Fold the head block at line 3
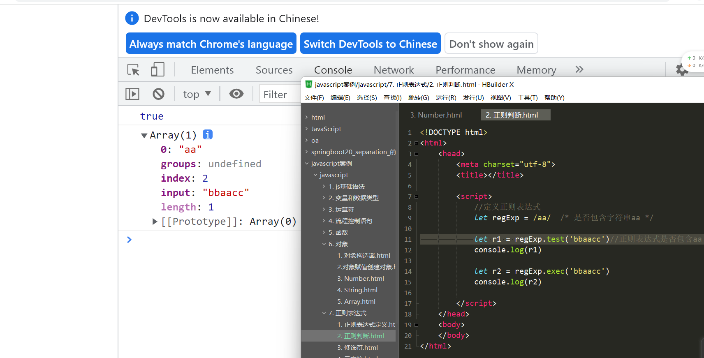This screenshot has height=358, width=704. (416, 154)
